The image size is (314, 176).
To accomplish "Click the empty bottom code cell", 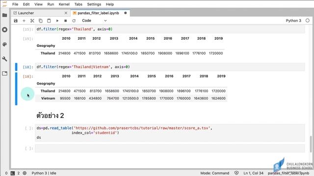I will (170, 148).
